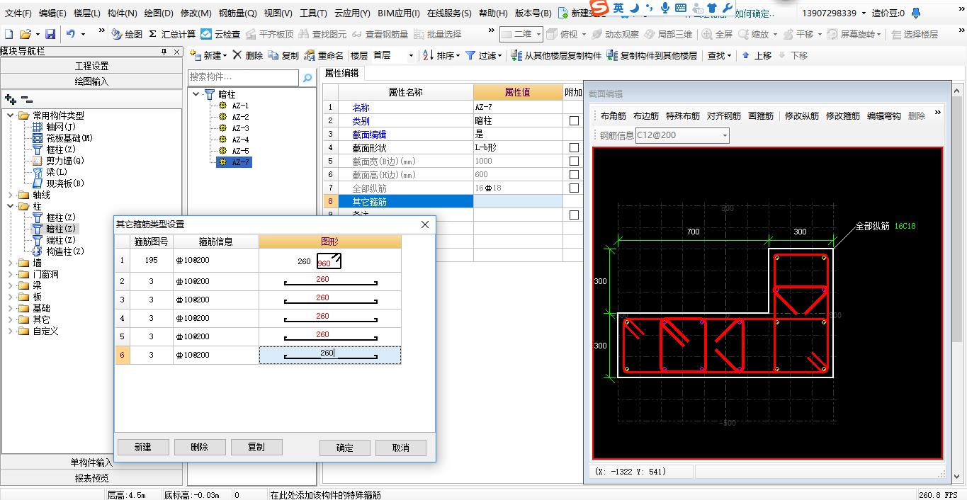The image size is (967, 500).
Task: Click 复制 button in stirrup dialog
Action: coord(256,448)
